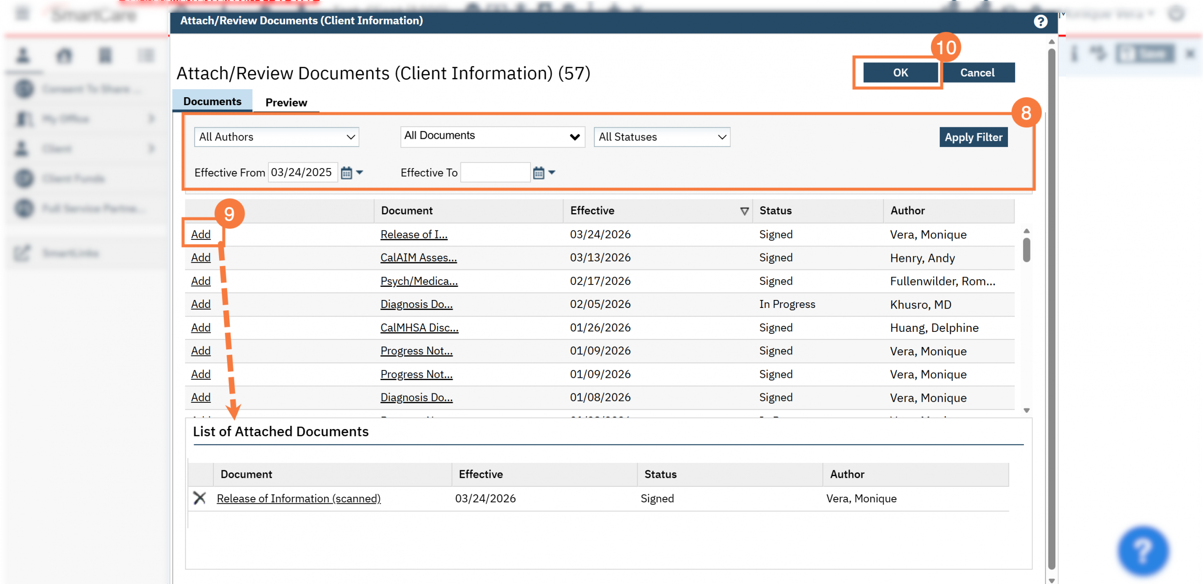Click the OK button
Screen dimensions: 1203x584
click(x=900, y=72)
